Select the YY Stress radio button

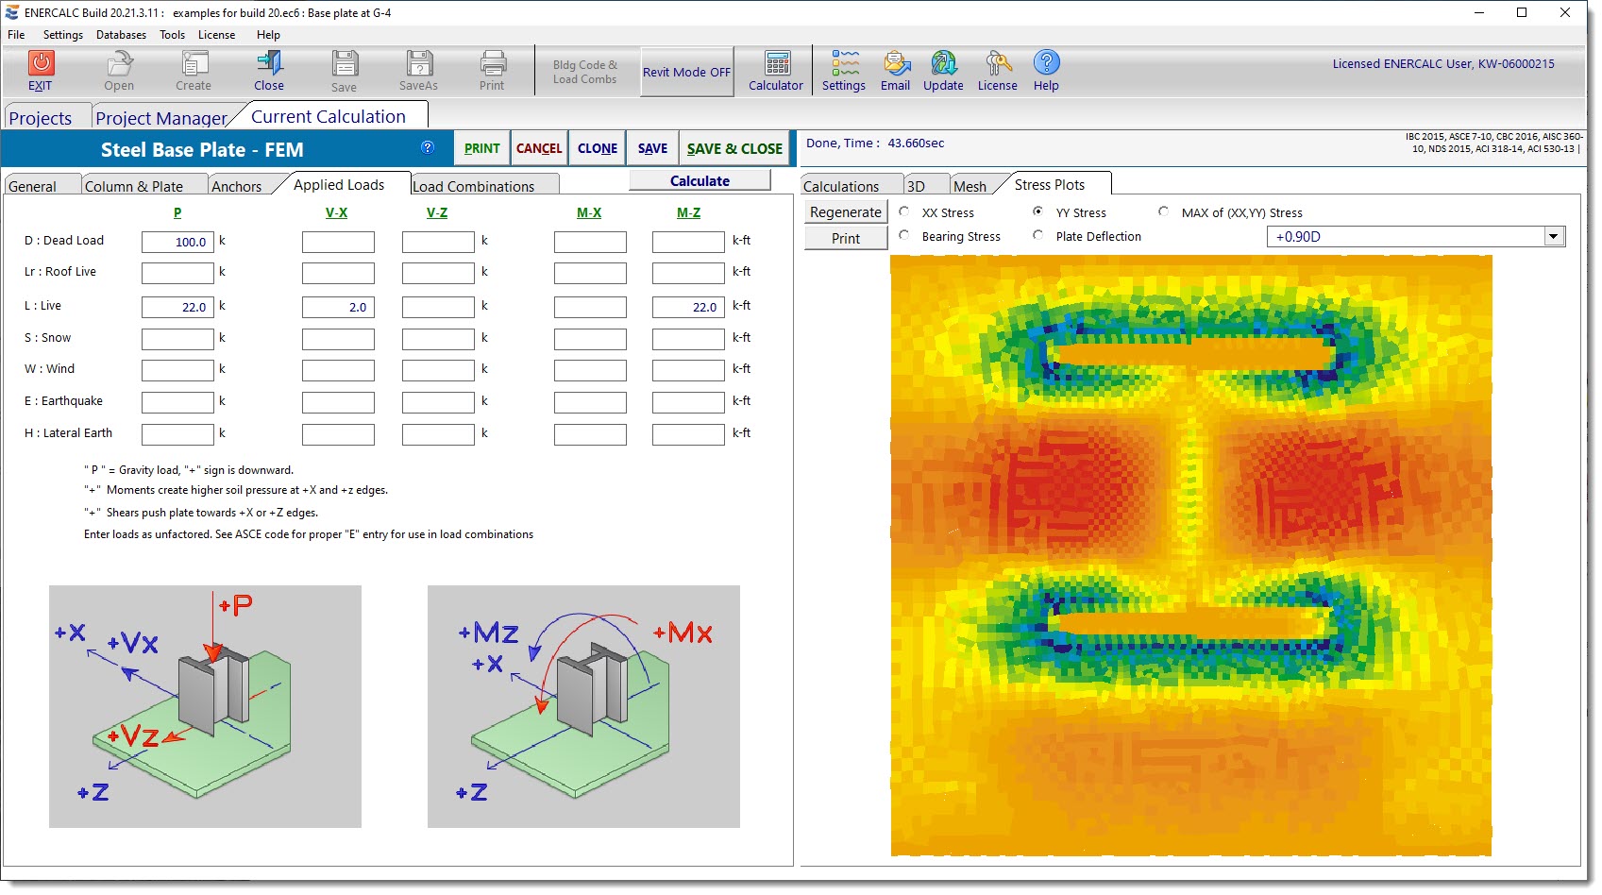pos(1038,211)
